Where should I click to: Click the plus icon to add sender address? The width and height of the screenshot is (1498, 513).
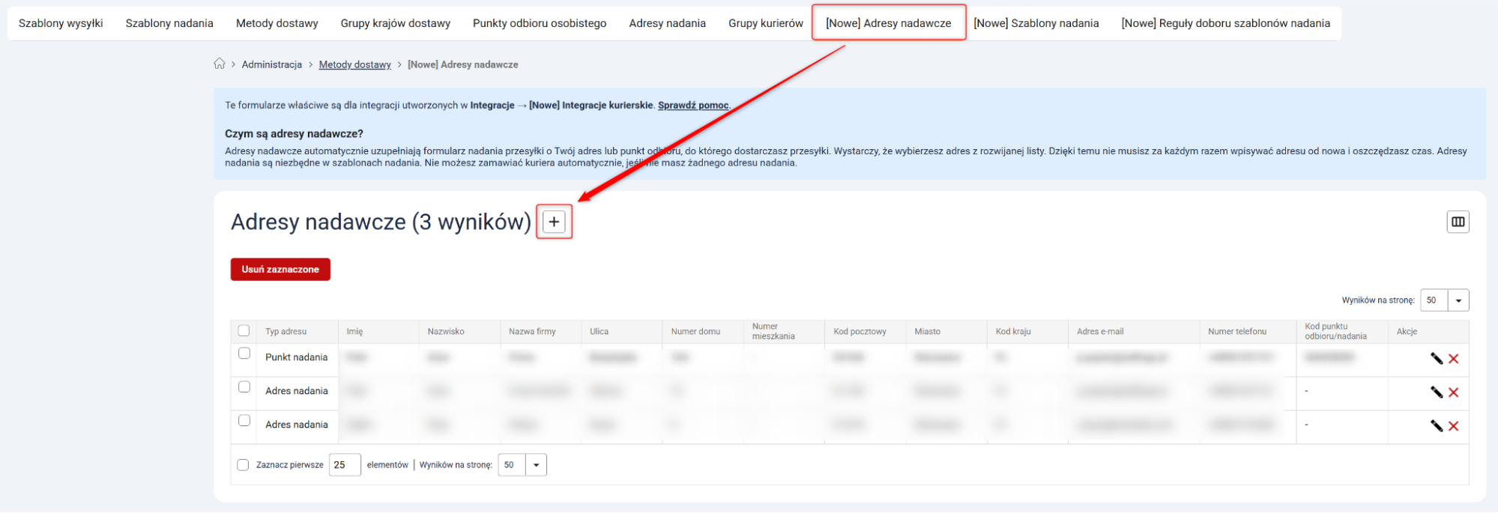pos(554,222)
